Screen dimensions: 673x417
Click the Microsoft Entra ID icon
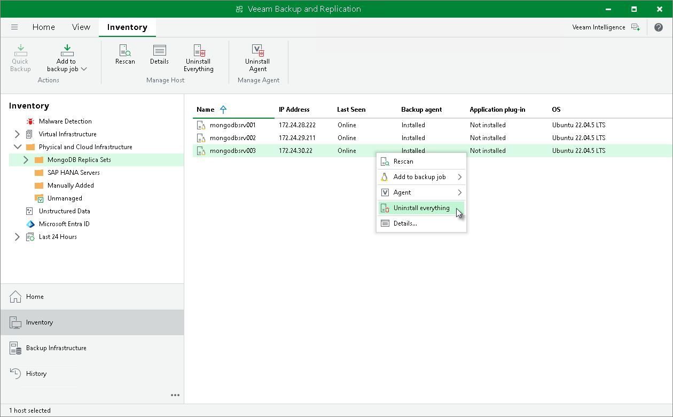pos(30,224)
